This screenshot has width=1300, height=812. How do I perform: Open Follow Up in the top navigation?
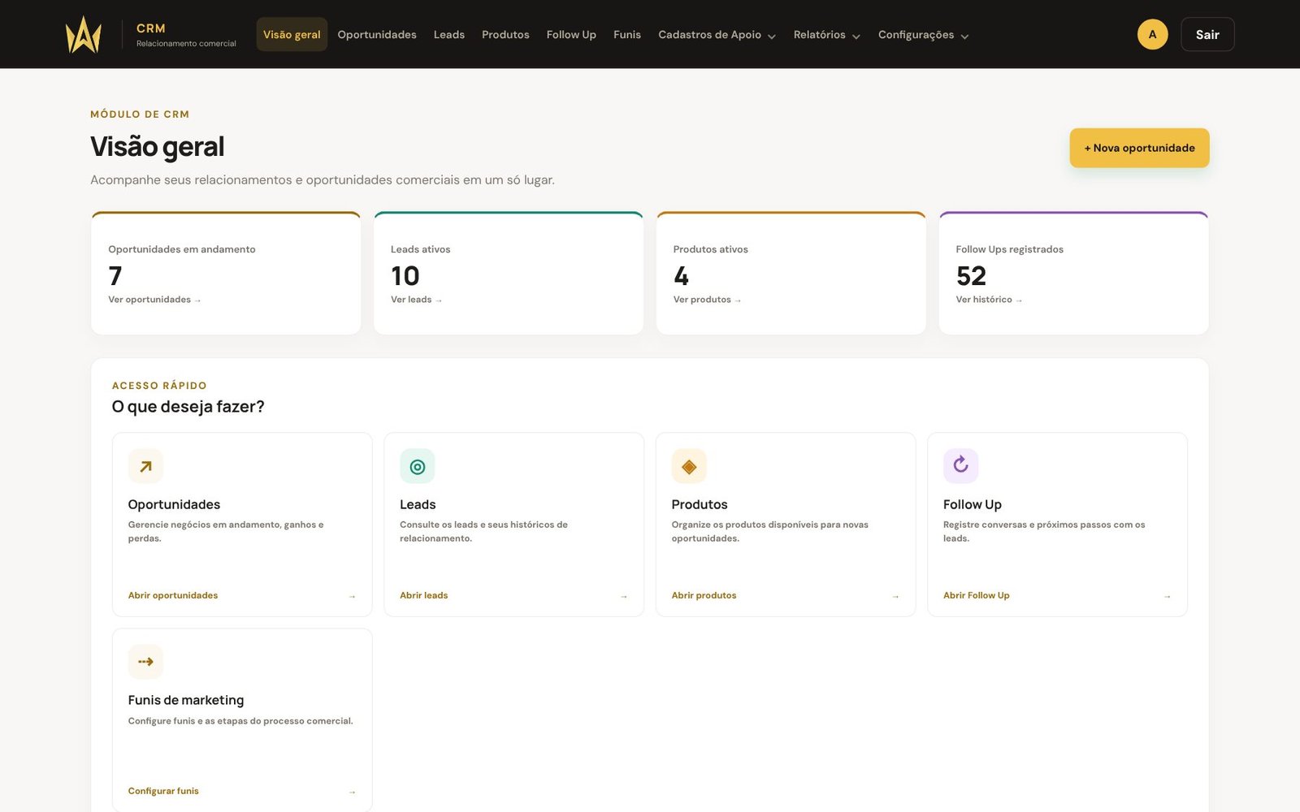point(571,35)
